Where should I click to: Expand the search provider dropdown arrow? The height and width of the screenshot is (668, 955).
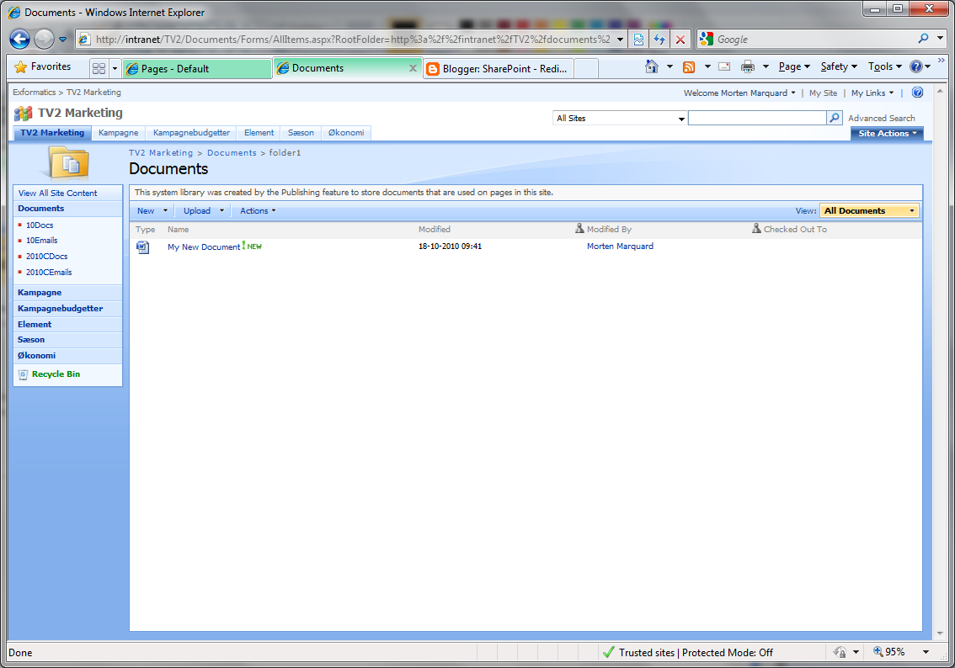(941, 39)
